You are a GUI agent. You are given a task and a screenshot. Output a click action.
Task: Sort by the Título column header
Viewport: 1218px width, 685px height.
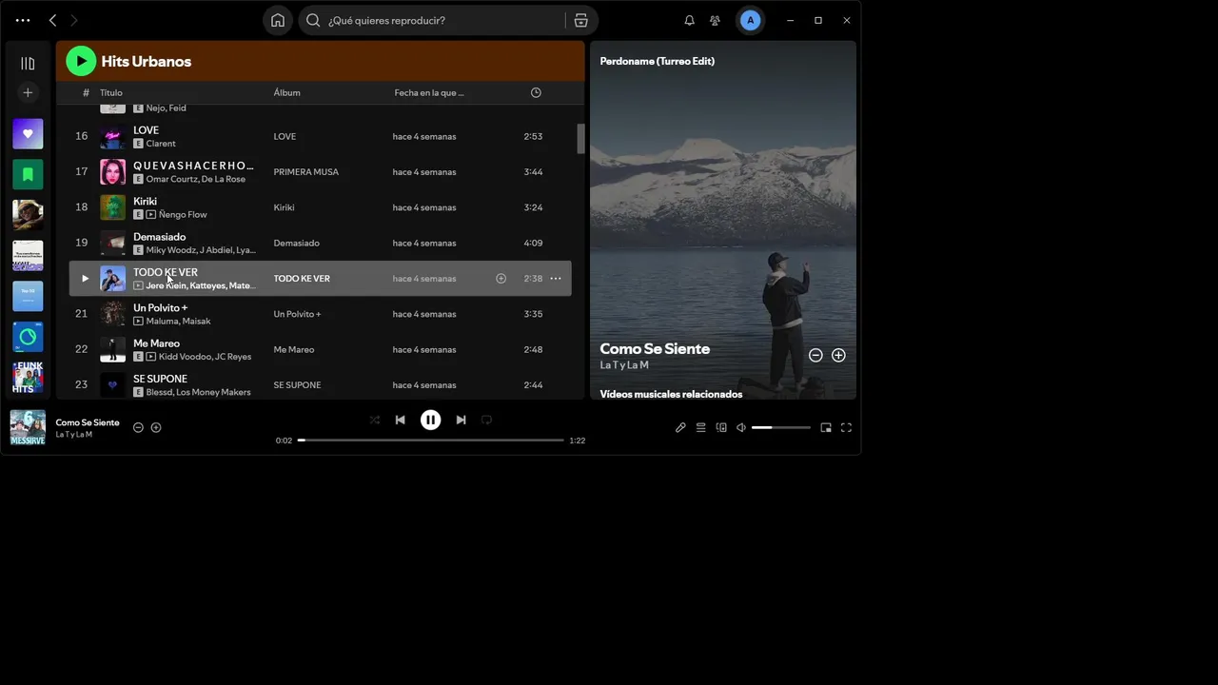point(111,92)
